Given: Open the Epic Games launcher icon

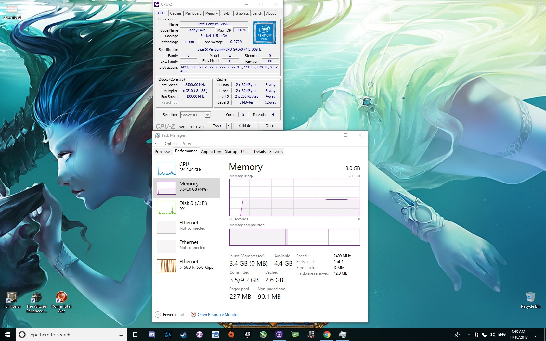Looking at the screenshot, I should pos(247,335).
